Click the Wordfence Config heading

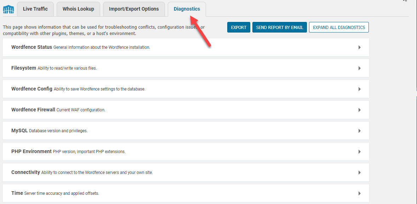click(x=32, y=89)
